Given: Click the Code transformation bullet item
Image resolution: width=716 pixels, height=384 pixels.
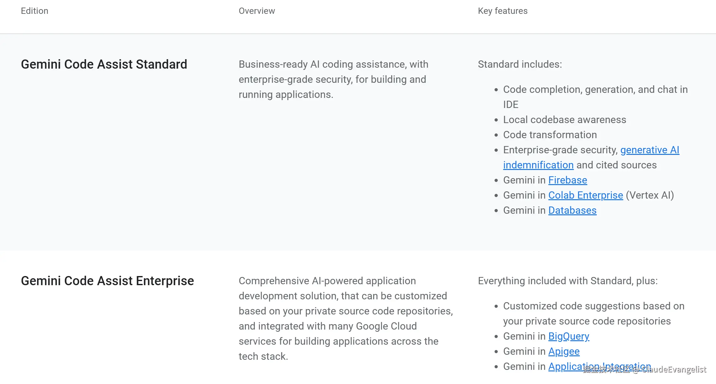Looking at the screenshot, I should (550, 135).
